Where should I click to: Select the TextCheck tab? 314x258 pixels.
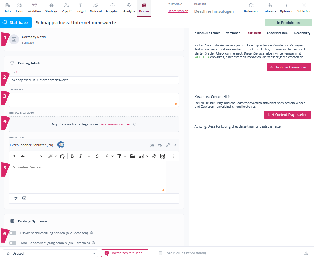(253, 33)
